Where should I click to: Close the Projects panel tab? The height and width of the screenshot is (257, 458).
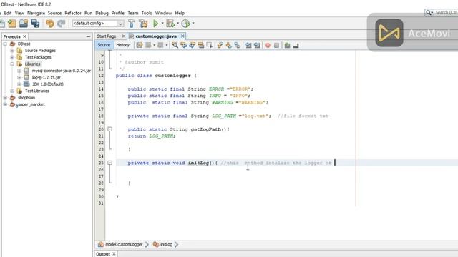pos(24,36)
